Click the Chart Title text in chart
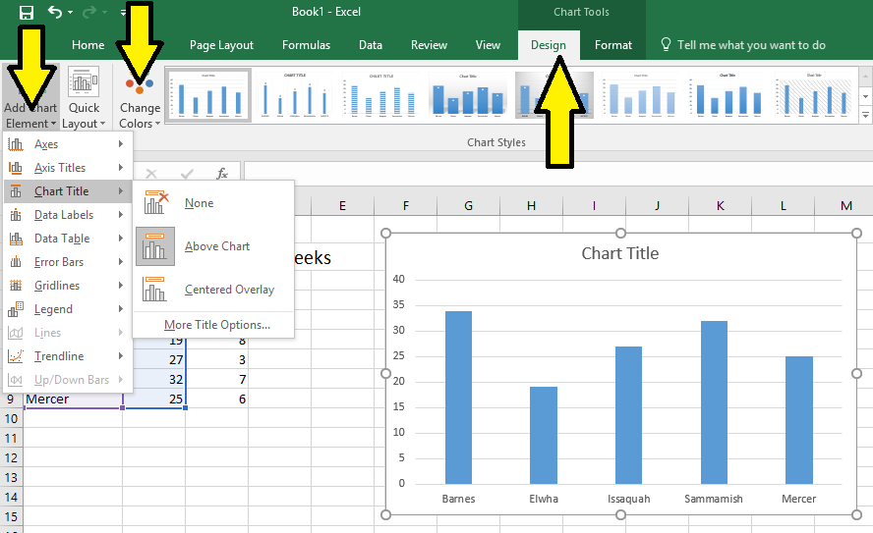This screenshot has height=533, width=873. tap(619, 253)
